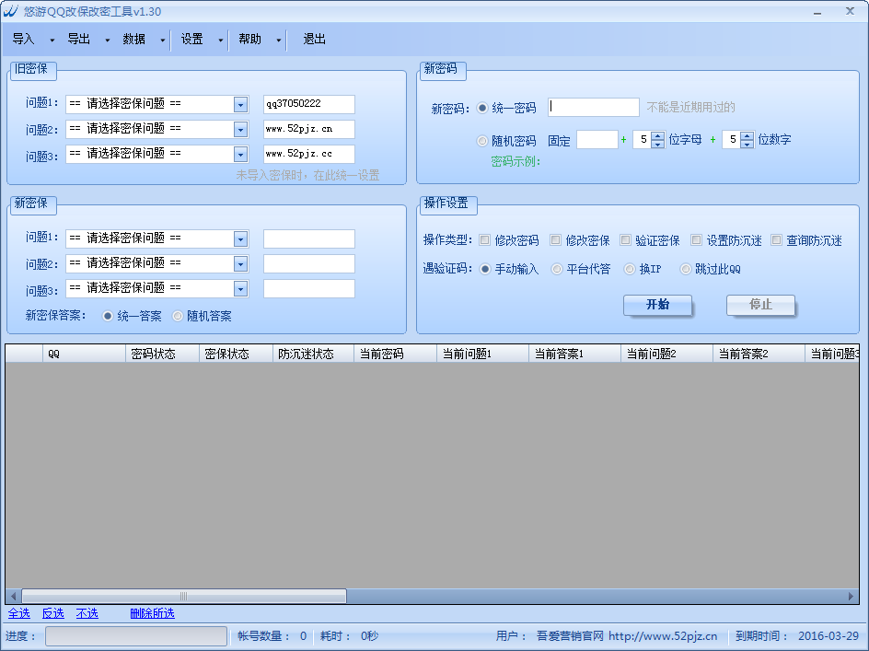Click the 退出 menu item
Screen dimensions: 869x651
[x=315, y=40]
